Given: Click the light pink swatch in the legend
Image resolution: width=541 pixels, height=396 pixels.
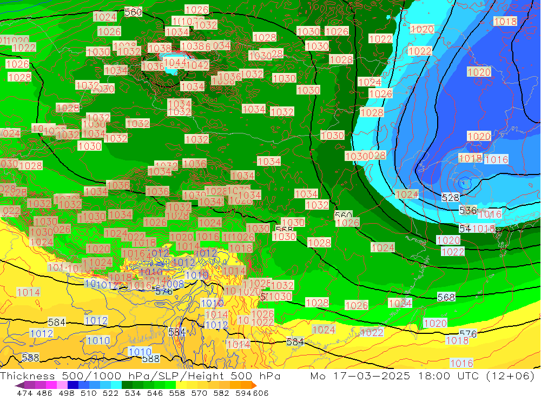Looking at the screenshot, I should [x=62, y=385].
